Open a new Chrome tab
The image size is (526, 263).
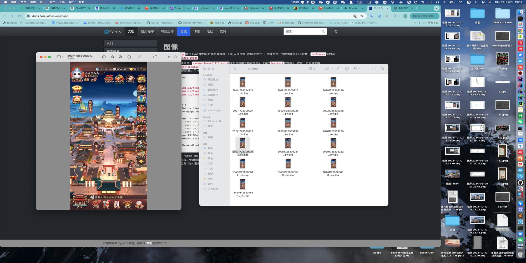(420, 8)
